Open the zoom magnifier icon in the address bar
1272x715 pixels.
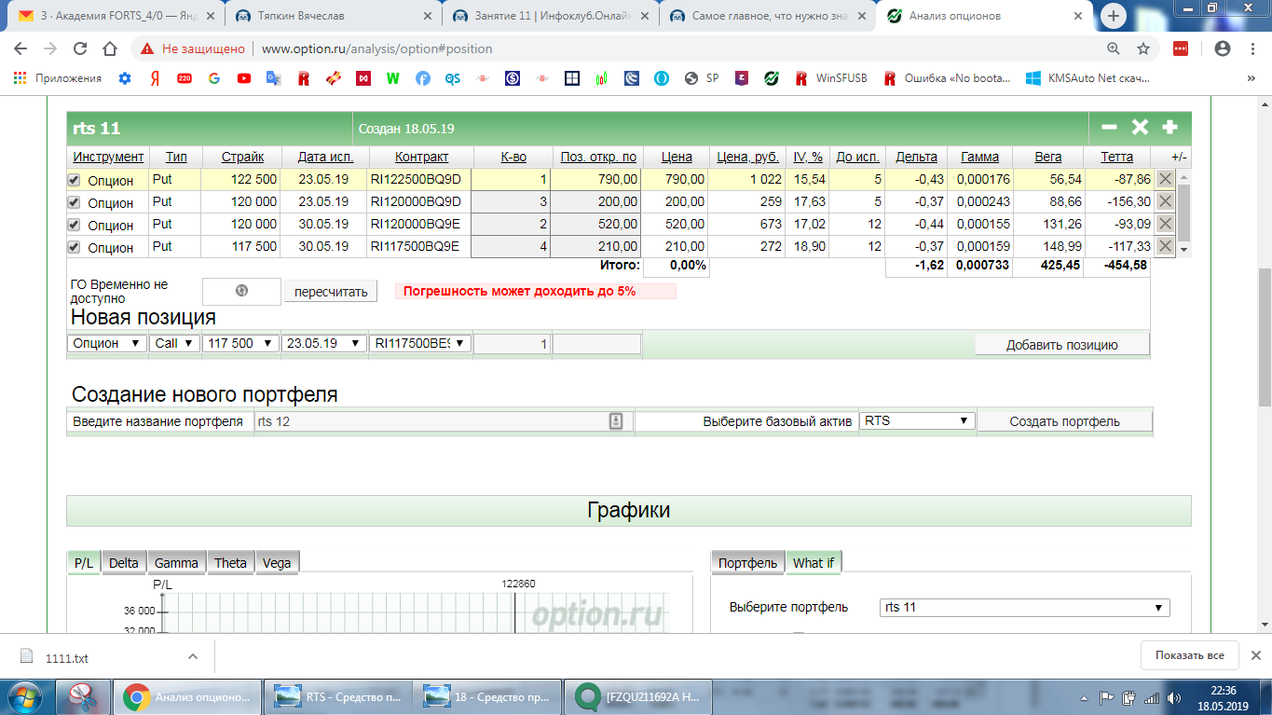[1114, 48]
